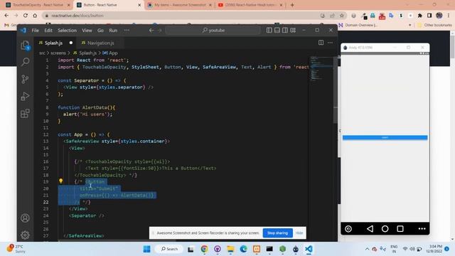Open the Source Control view in VS Code
This screenshot has width=455, height=256.
(26, 79)
